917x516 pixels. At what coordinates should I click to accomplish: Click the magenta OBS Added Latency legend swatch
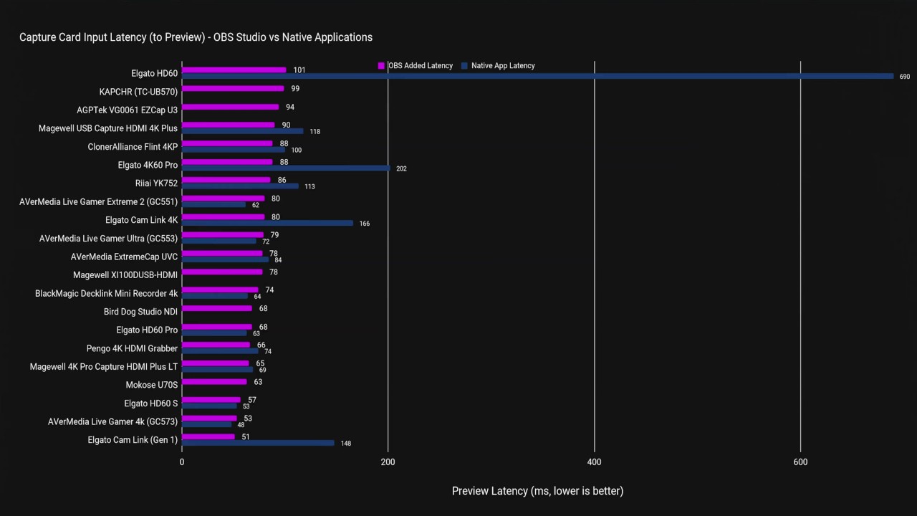pos(382,66)
